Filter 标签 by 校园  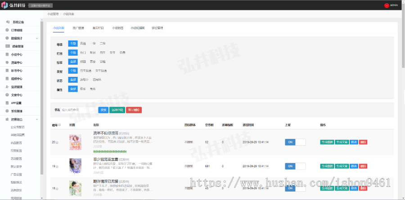(83, 62)
